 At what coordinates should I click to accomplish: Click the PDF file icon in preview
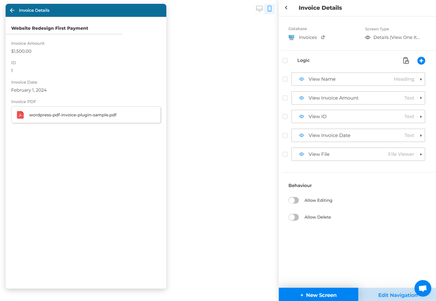point(20,115)
